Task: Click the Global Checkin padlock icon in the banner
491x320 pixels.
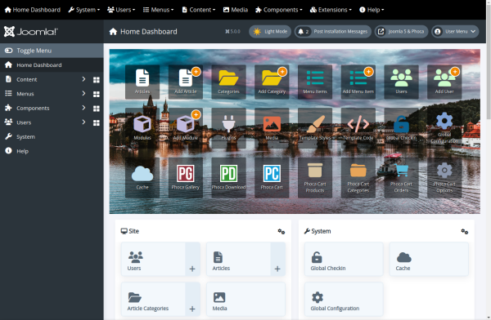Action: [402, 128]
